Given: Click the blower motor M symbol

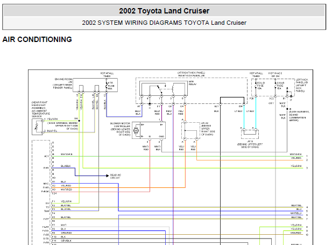Looking at the screenshot, I should [x=136, y=130].
